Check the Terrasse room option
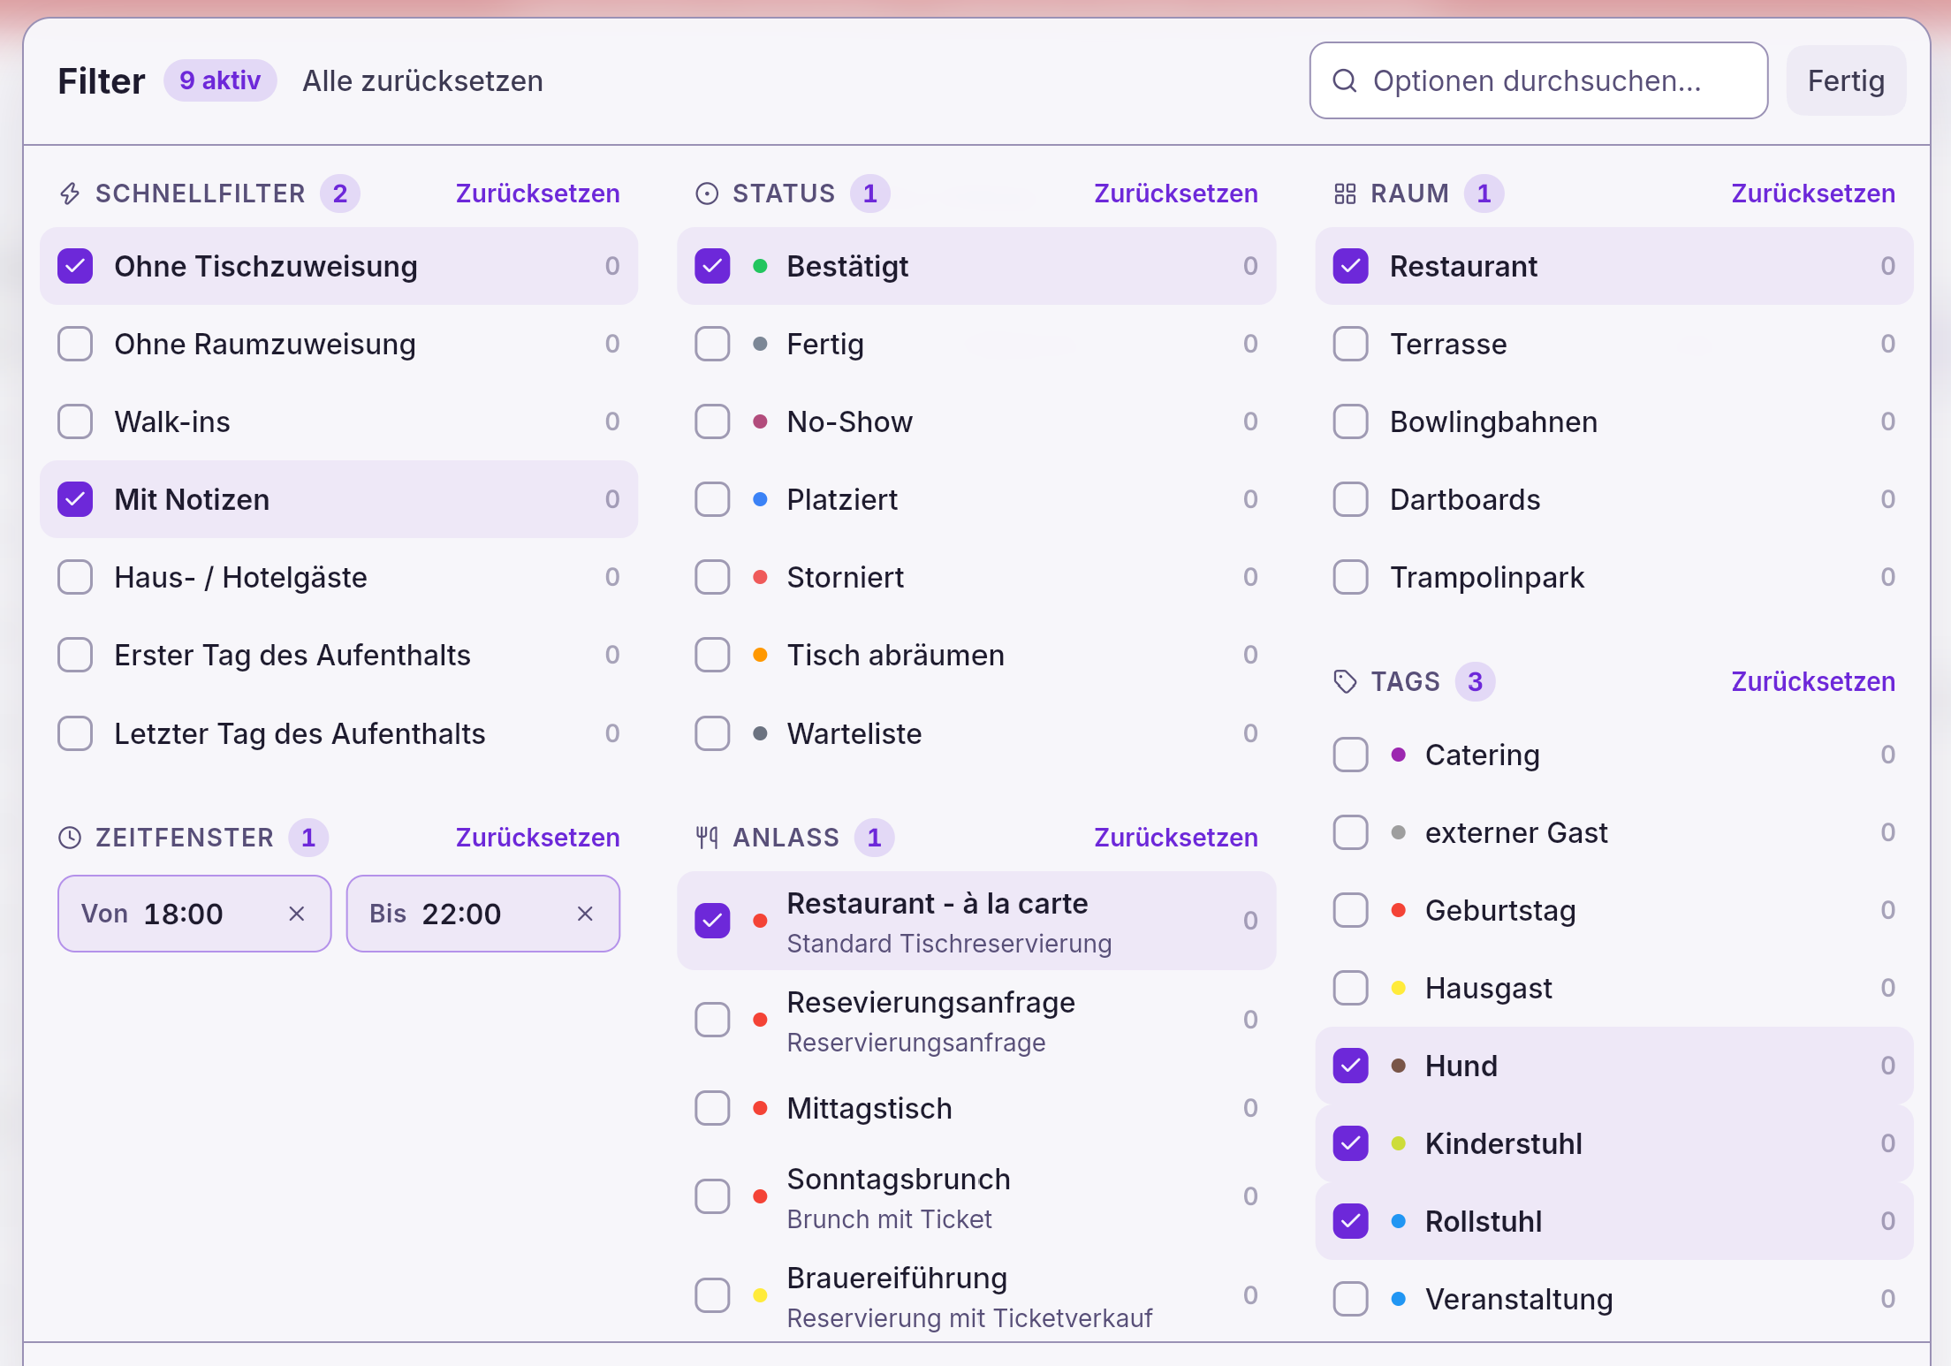 pyautogui.click(x=1350, y=344)
